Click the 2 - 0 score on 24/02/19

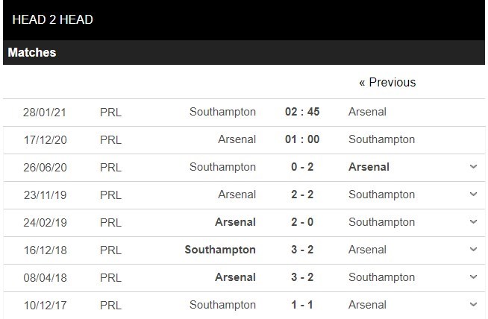click(302, 222)
